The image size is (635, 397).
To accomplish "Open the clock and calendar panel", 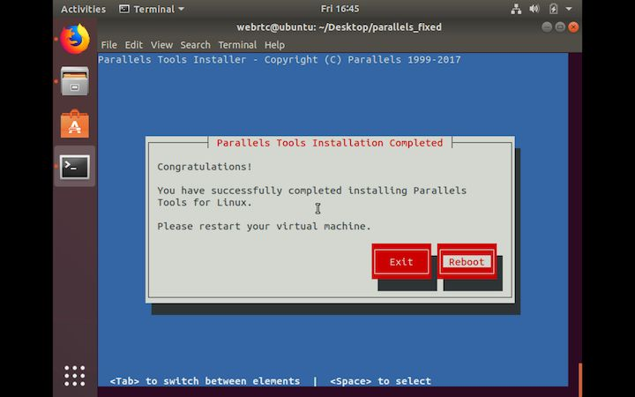I will point(340,9).
